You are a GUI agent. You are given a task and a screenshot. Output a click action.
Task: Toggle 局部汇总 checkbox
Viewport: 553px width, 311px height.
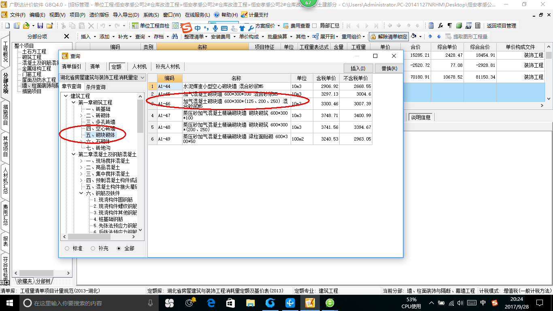315,26
